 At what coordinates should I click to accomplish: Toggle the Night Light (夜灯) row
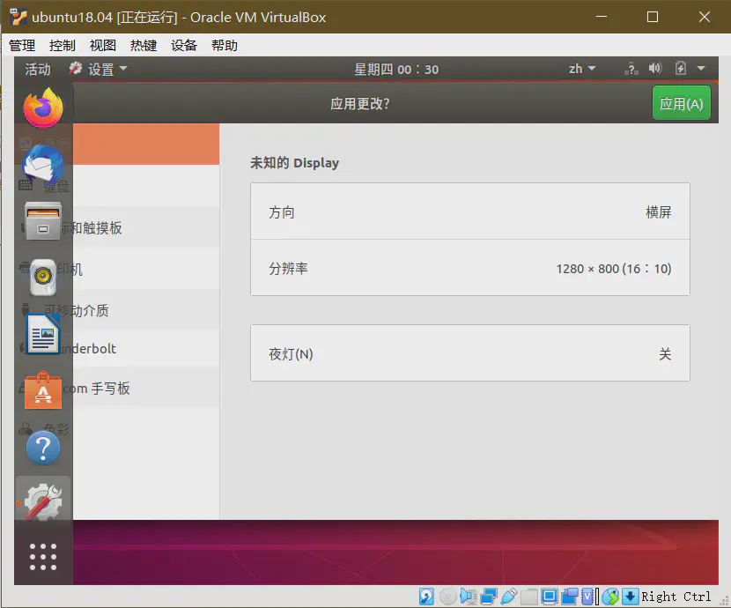(469, 353)
